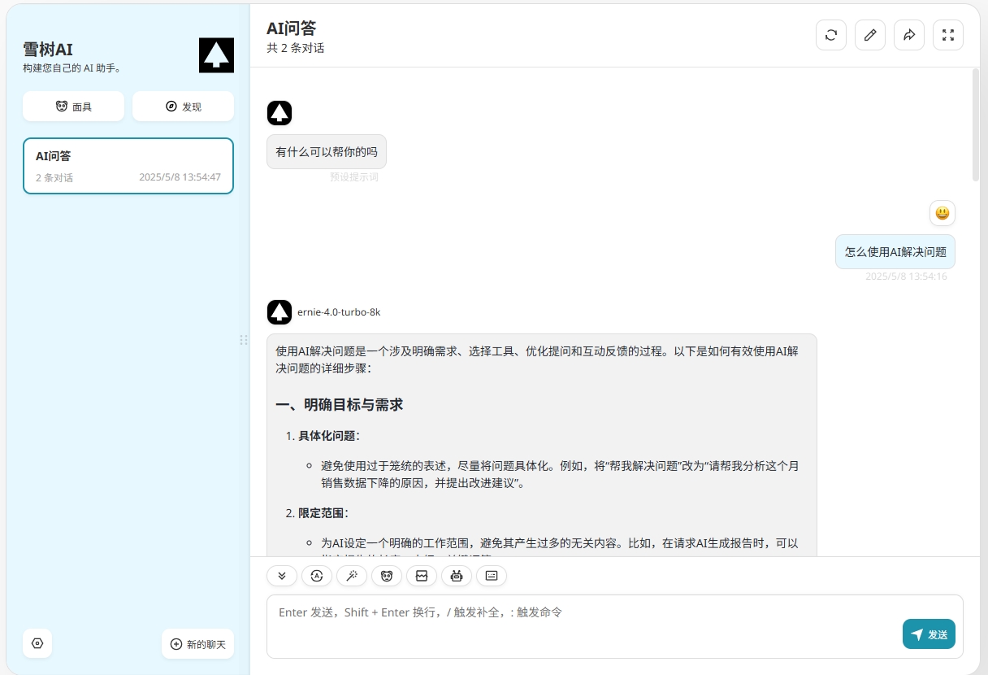Start a 新的聊天
The height and width of the screenshot is (675, 988).
(x=197, y=644)
